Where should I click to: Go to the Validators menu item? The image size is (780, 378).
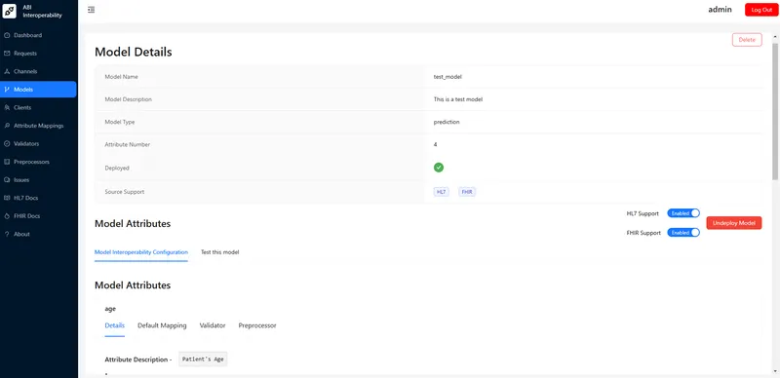pos(38,144)
